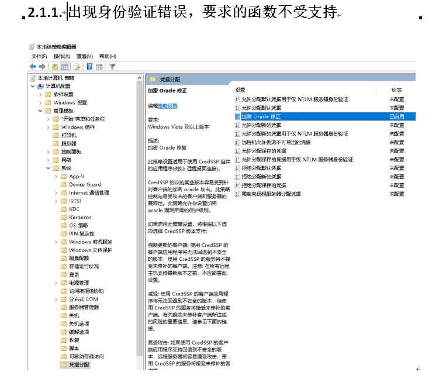Click the 登录 folder icon
446x379 pixels.
(64, 274)
